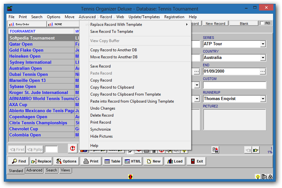Expand the SERIES dropdown arrow
Image resolution: width=282 pixels, height=188 pixels.
tap(263, 44)
